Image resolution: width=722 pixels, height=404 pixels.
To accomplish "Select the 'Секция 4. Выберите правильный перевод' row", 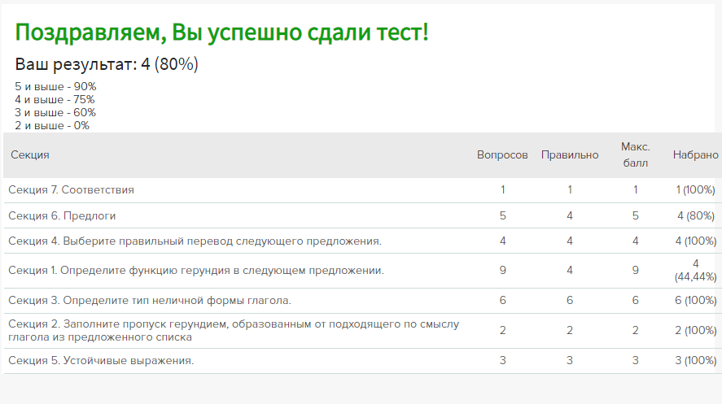I will point(195,241).
